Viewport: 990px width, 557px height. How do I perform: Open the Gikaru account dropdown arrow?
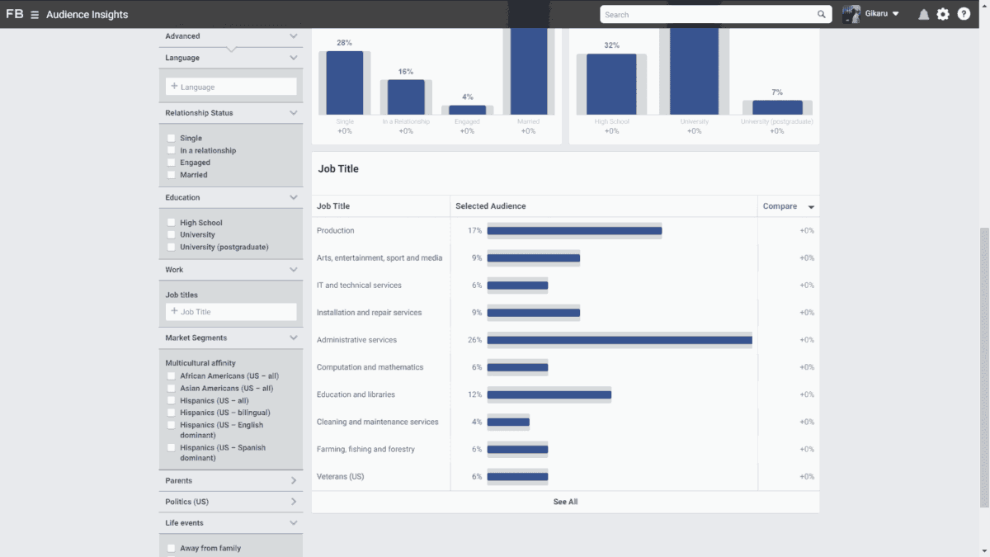coord(896,14)
